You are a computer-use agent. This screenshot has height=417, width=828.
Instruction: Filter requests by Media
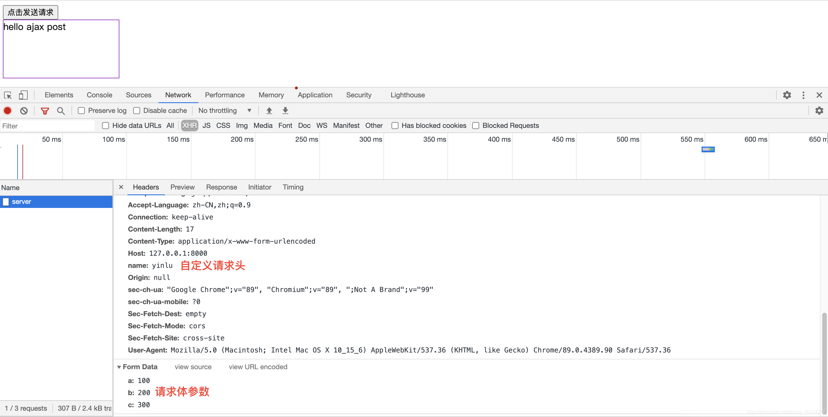[x=263, y=126]
